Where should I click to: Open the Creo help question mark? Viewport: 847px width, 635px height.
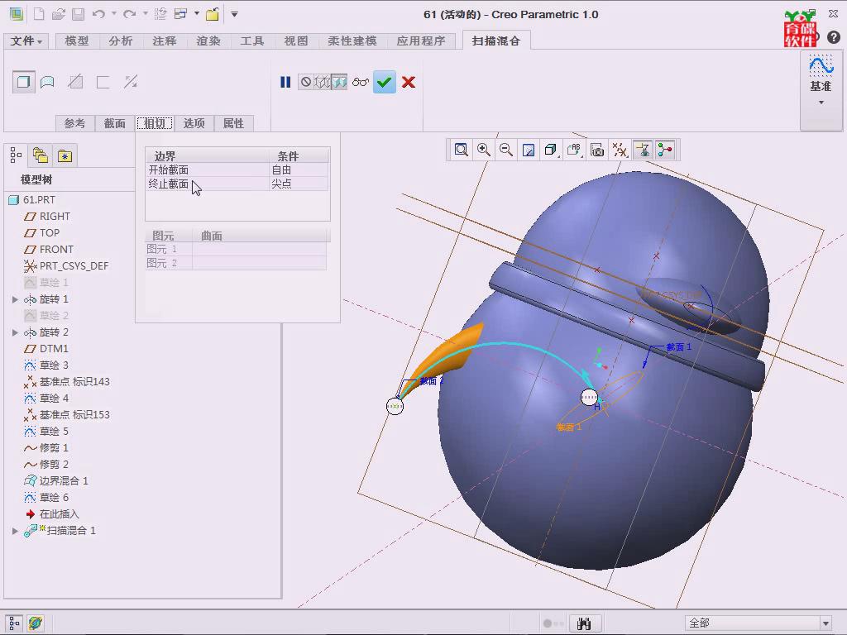pos(834,37)
